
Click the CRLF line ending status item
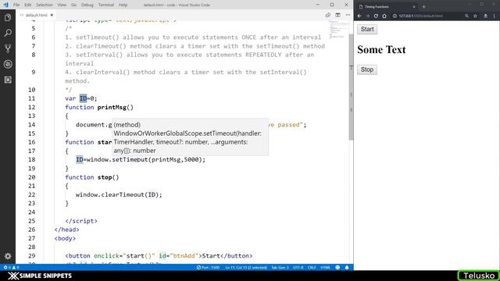click(312, 267)
